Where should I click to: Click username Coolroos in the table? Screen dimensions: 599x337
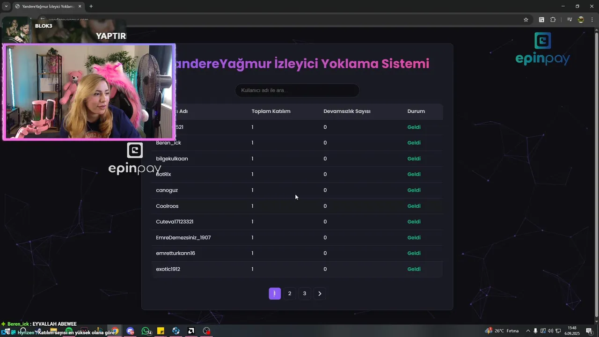[x=167, y=206]
